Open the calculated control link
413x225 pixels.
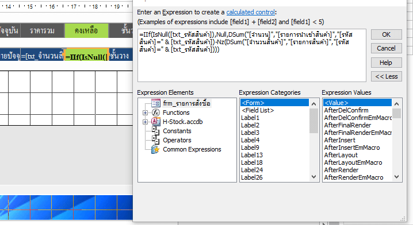pyautogui.click(x=250, y=12)
